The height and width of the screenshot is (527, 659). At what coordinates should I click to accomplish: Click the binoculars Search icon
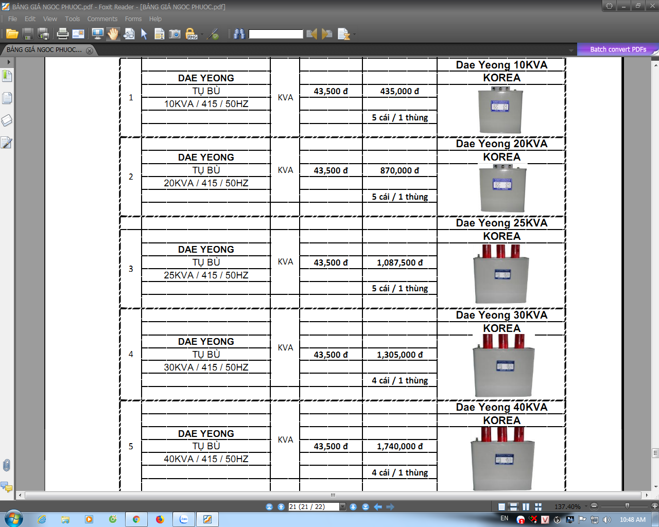click(x=239, y=34)
